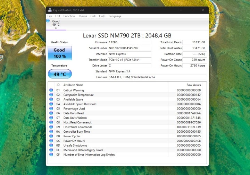Click the status orb beside Percentage Used
The width and height of the screenshot is (250, 175).
(x=51, y=109)
